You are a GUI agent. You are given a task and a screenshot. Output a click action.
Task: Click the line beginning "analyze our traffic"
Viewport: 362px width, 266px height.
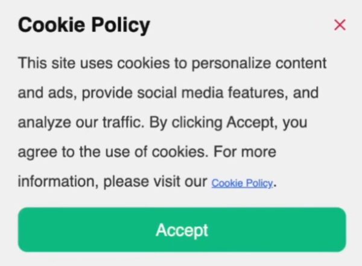pos(162,123)
